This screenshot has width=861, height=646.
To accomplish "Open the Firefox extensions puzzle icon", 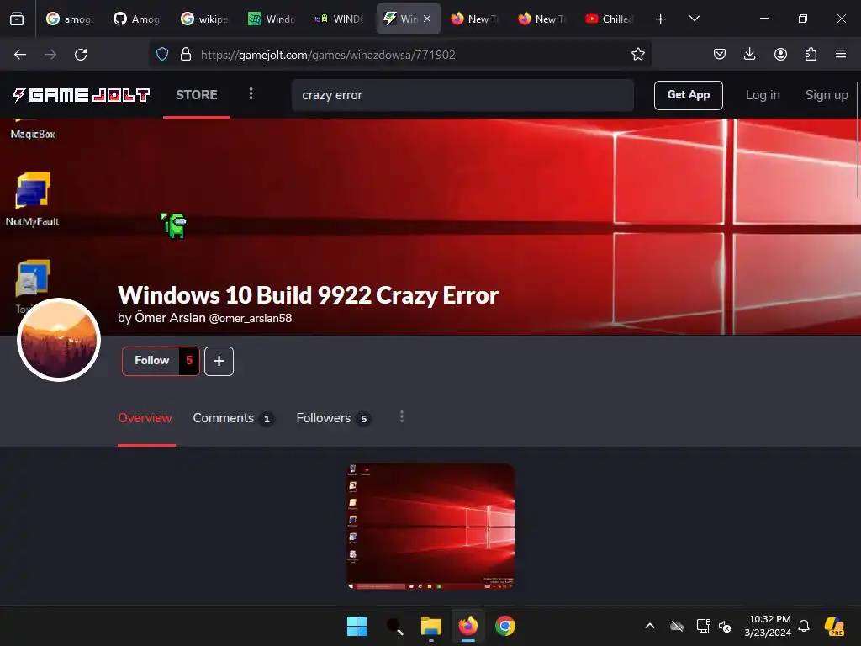I will (811, 54).
